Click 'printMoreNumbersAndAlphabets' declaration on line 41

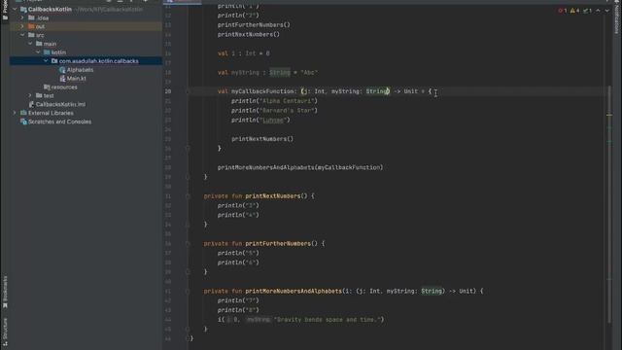tap(294, 292)
